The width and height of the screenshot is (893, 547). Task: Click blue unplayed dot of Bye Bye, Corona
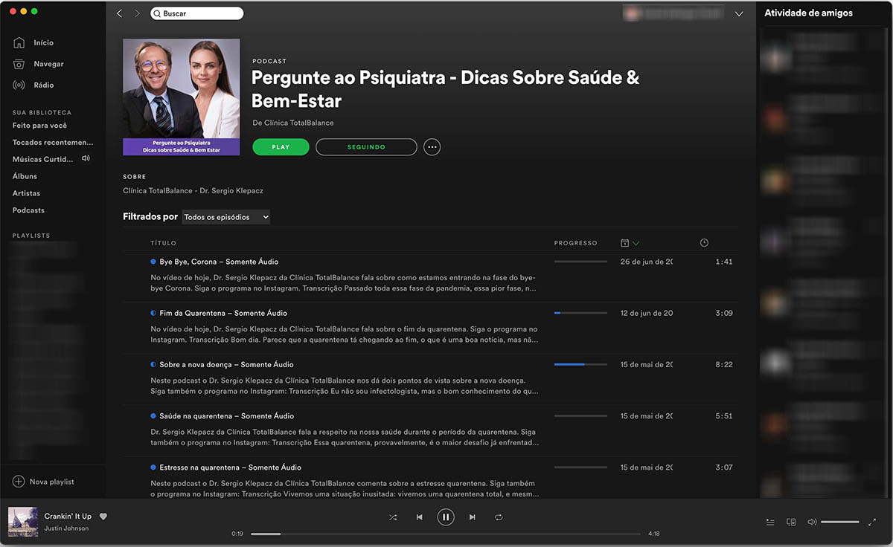coord(153,262)
